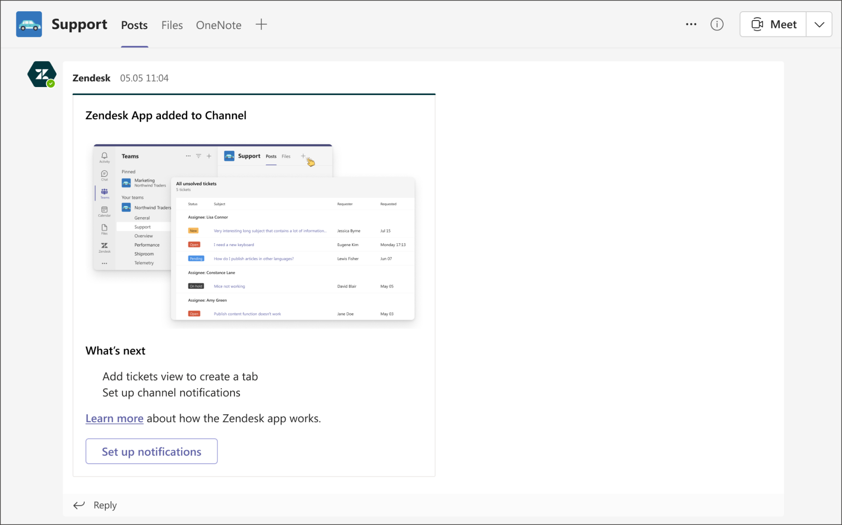
Task: Click 'Add tickets view to create a tab' text
Action: coord(180,377)
